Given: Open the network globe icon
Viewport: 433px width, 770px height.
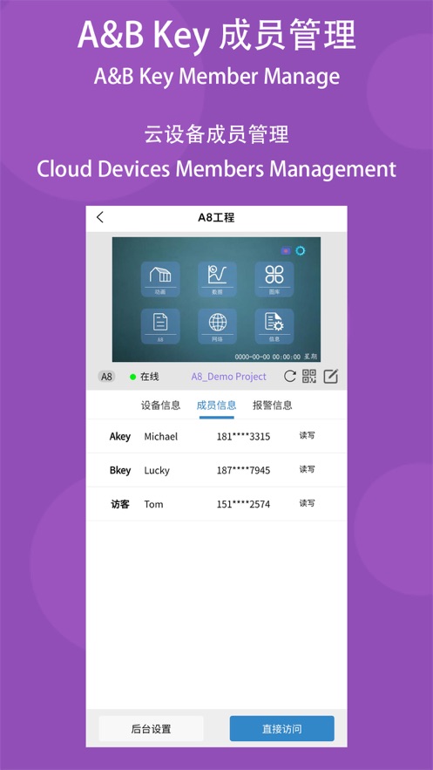Looking at the screenshot, I should [217, 326].
